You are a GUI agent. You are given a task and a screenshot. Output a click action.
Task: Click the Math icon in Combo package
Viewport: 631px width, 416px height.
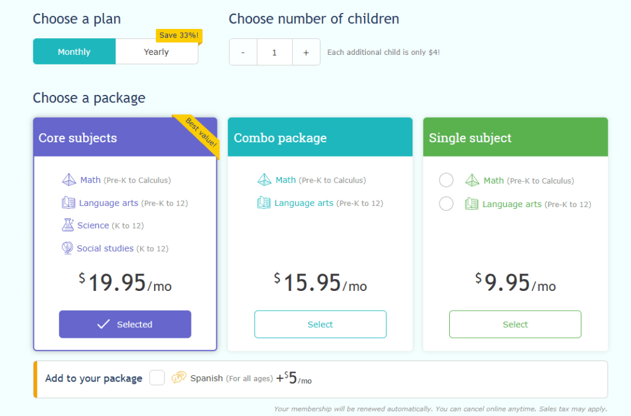tap(266, 179)
